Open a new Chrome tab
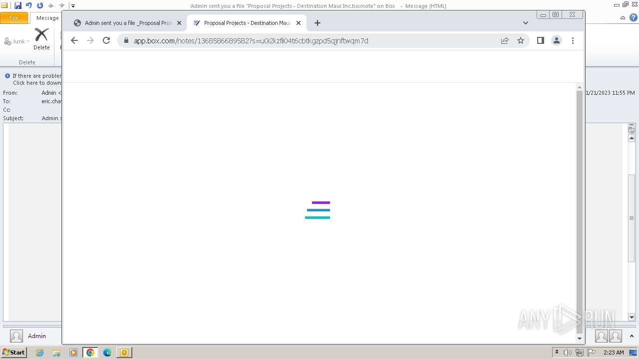Image resolution: width=639 pixels, height=359 pixels. click(318, 23)
